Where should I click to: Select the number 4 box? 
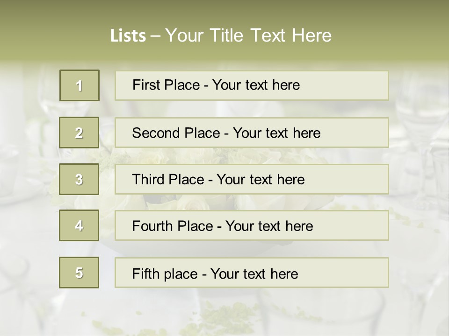point(79,225)
